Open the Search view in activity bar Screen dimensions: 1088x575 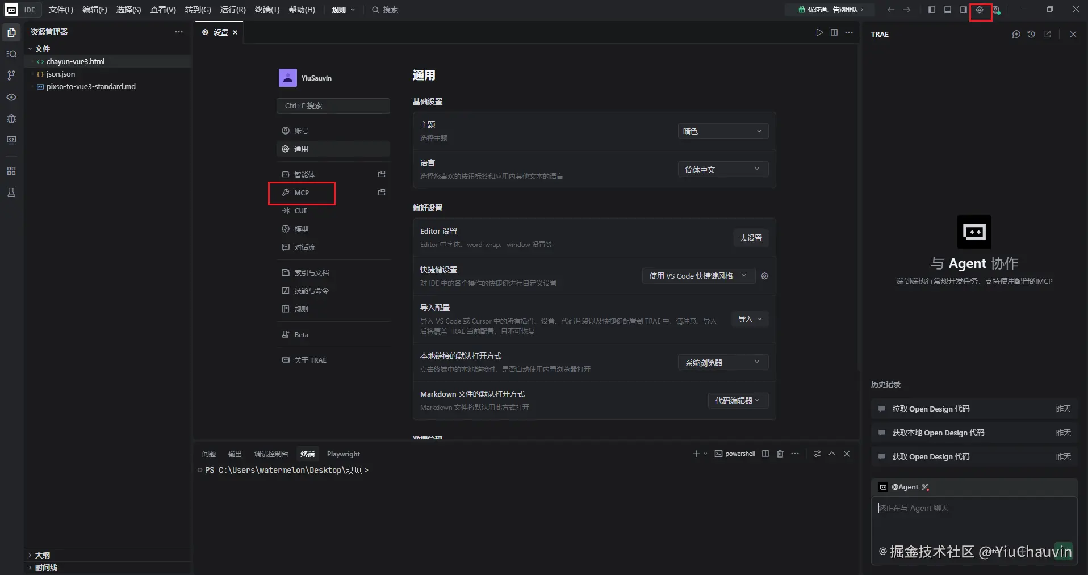[x=11, y=54]
